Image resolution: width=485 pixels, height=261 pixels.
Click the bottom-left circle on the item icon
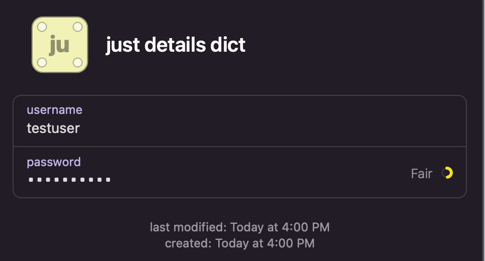[x=42, y=62]
